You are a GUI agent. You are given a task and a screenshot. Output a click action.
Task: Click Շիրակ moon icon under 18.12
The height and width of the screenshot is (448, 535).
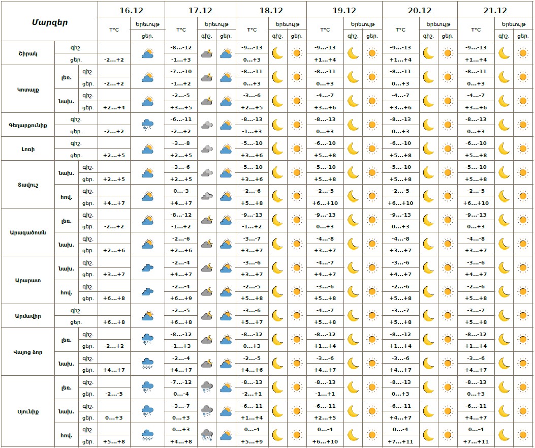click(x=277, y=53)
